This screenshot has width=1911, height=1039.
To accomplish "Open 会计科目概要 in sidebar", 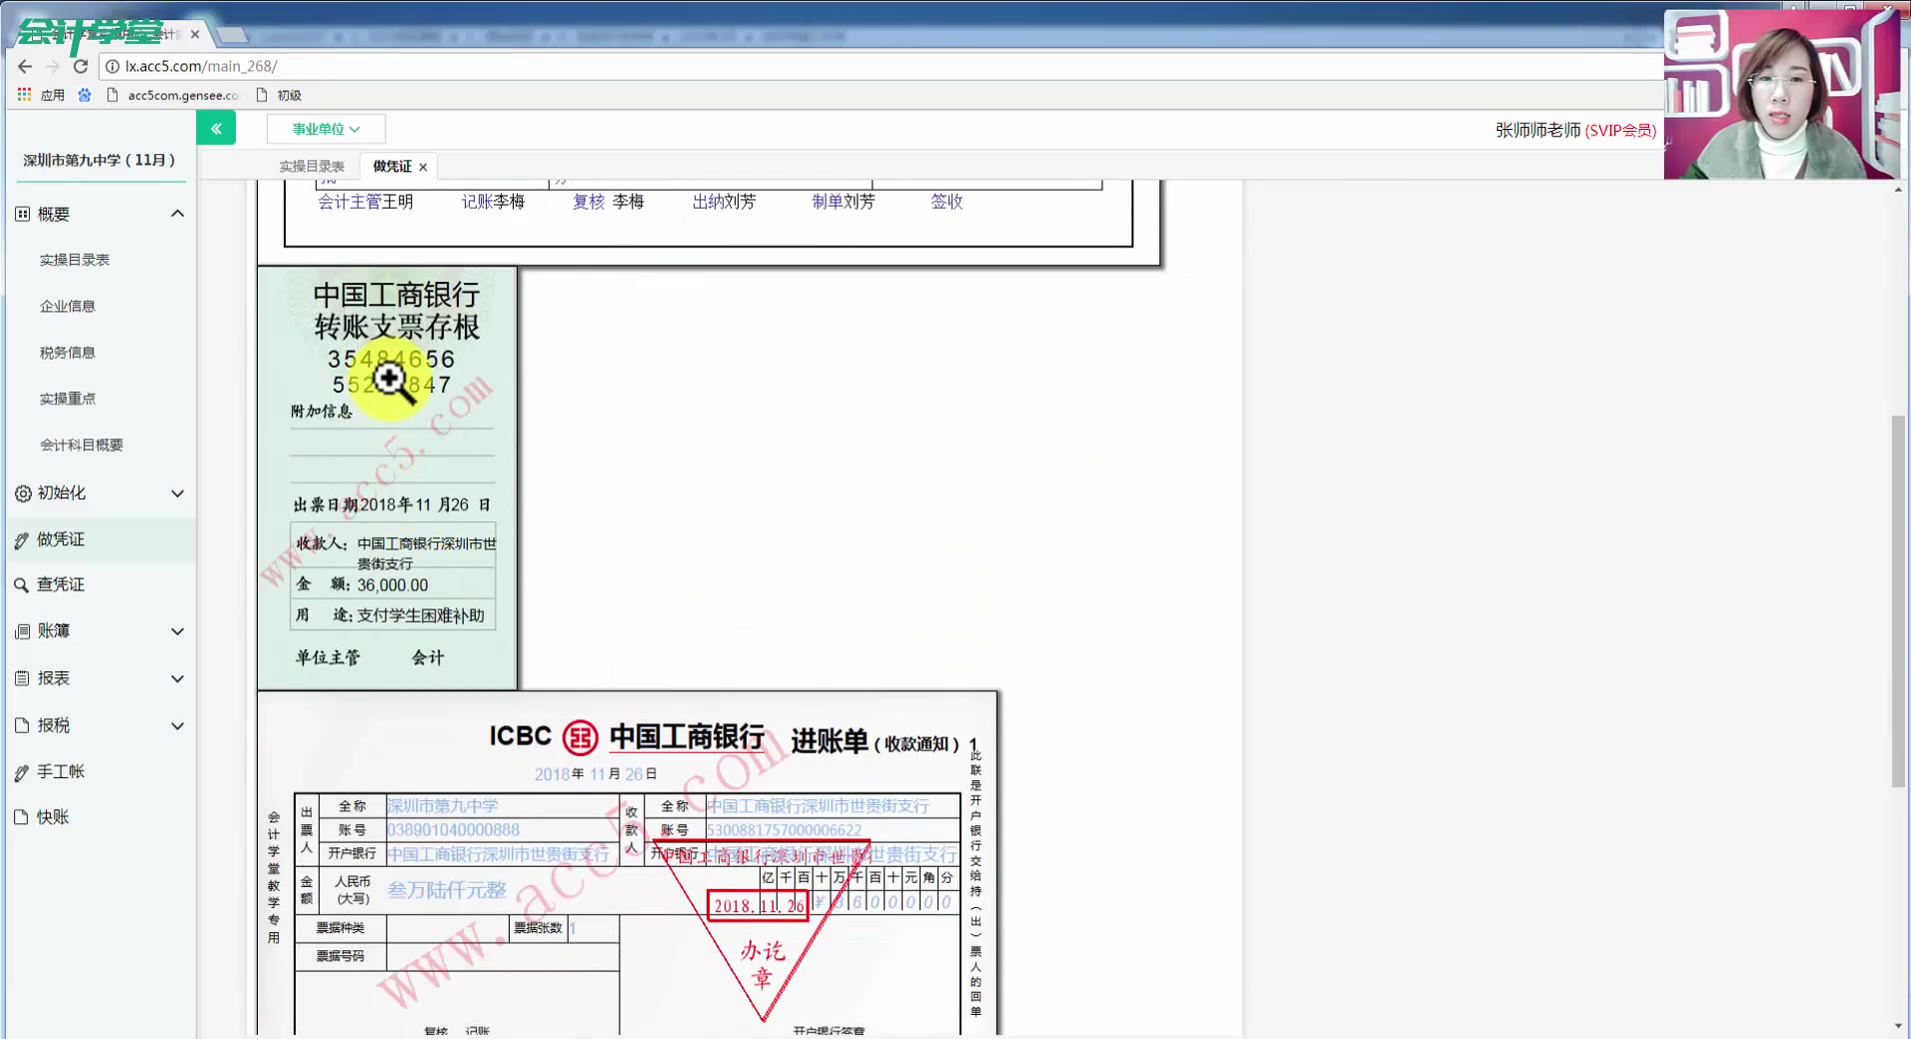I will click(82, 446).
